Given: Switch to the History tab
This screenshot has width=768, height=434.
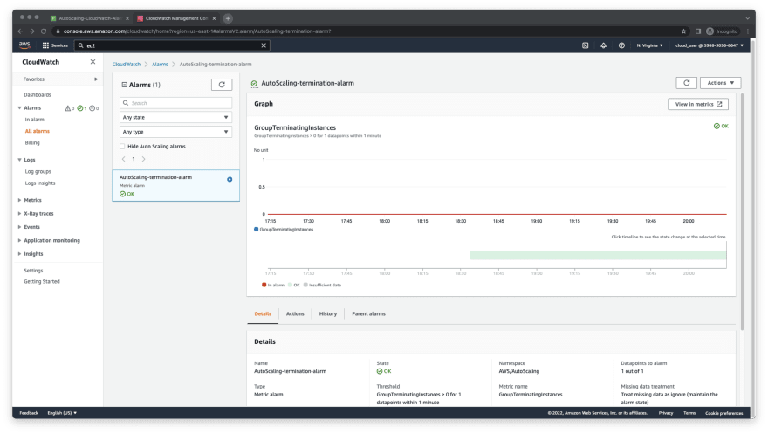Looking at the screenshot, I should tap(327, 314).
